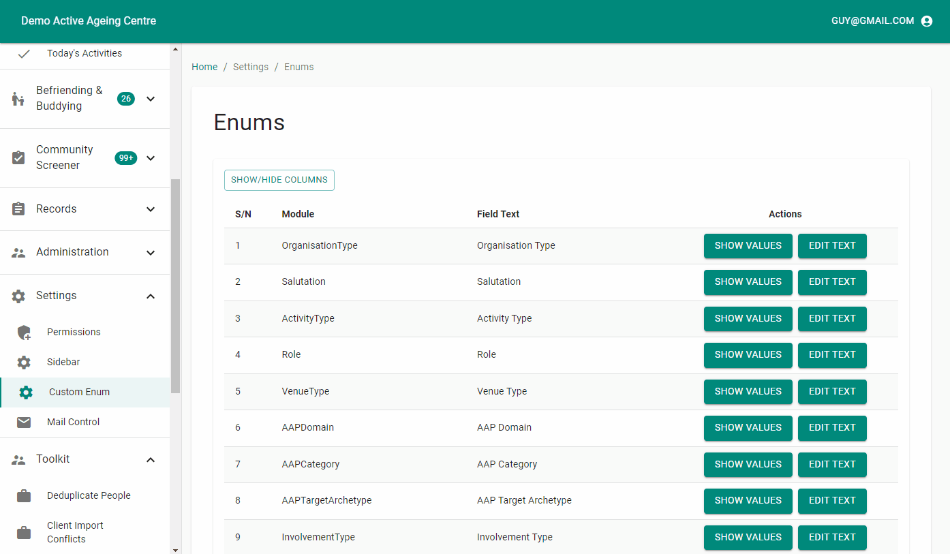Open Client Import Conflicts in Toolkit
The image size is (950, 554).
point(75,532)
